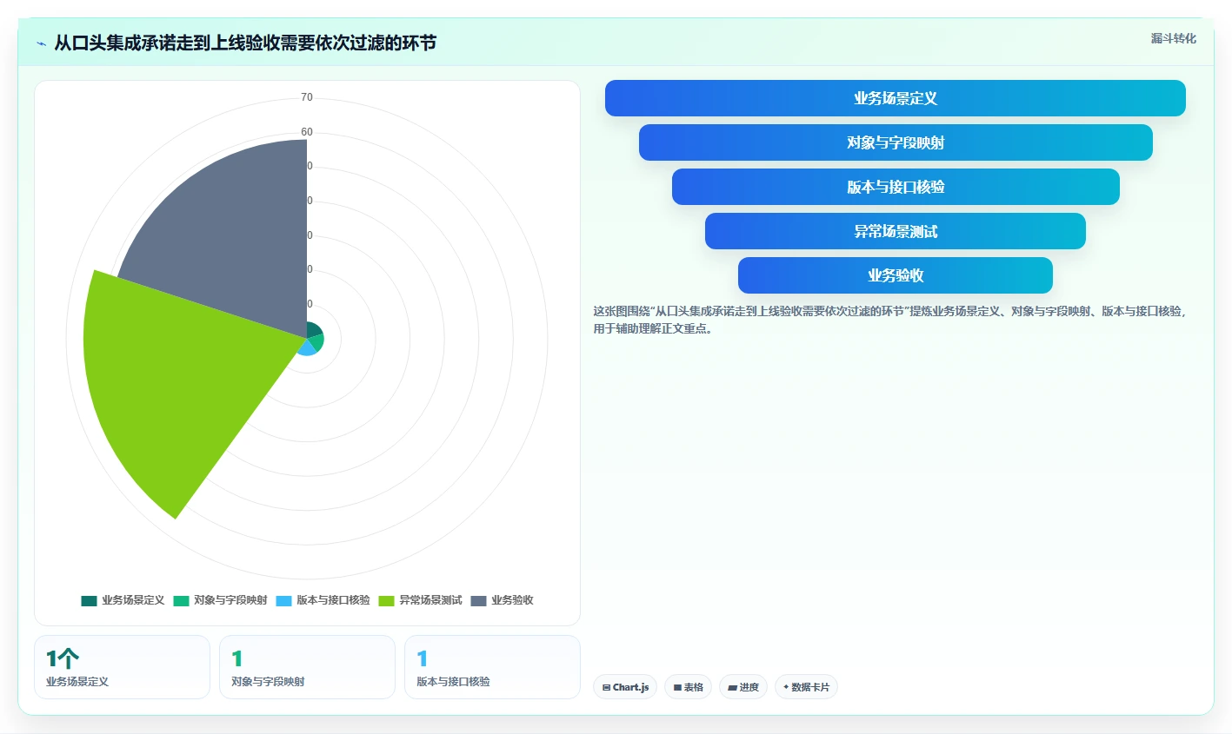The width and height of the screenshot is (1232, 734).
Task: Open the 对象与字段映射 data card
Action: pos(307,667)
